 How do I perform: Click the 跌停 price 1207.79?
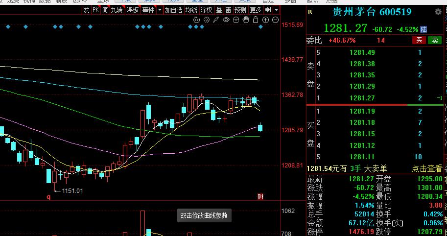point(430,232)
